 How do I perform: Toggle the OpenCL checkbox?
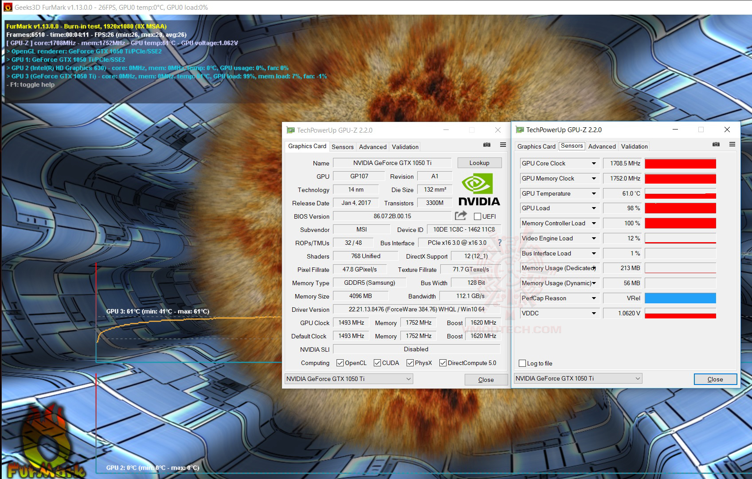(x=340, y=363)
